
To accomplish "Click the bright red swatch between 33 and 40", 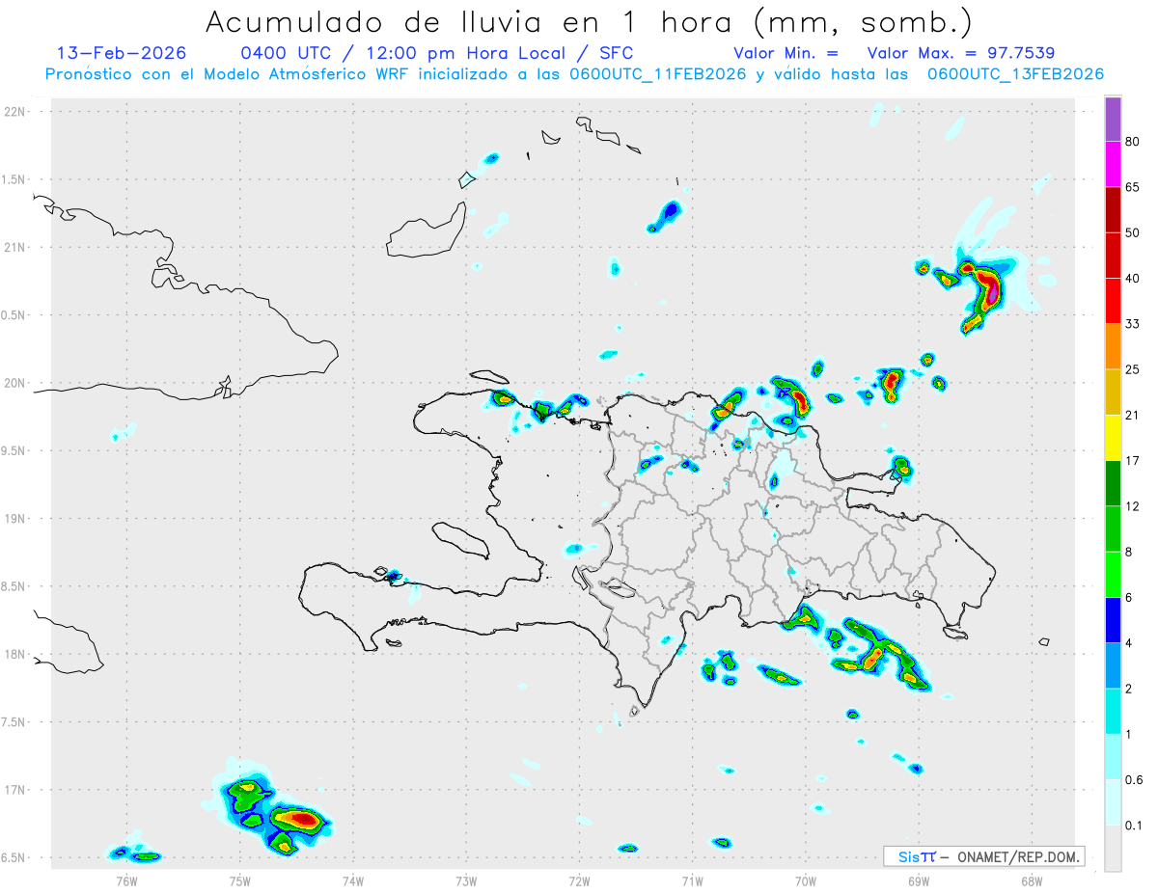I will pyautogui.click(x=1113, y=301).
